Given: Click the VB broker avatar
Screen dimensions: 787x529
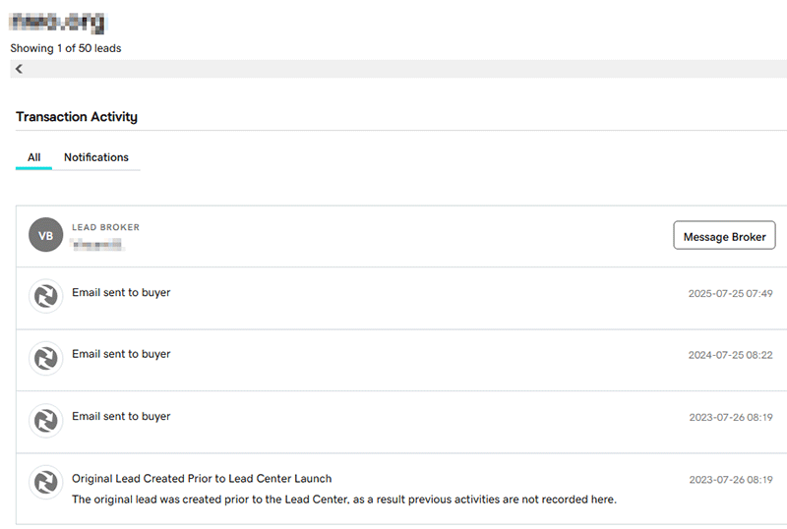Looking at the screenshot, I should coord(46,236).
